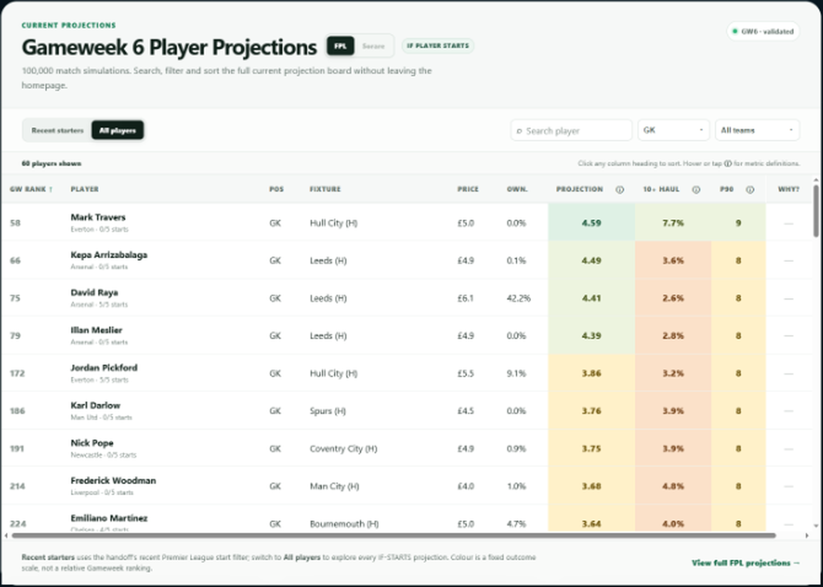Click the vertical scrollbar down arrow
Viewport: 823px width, 587px height.
(816, 526)
